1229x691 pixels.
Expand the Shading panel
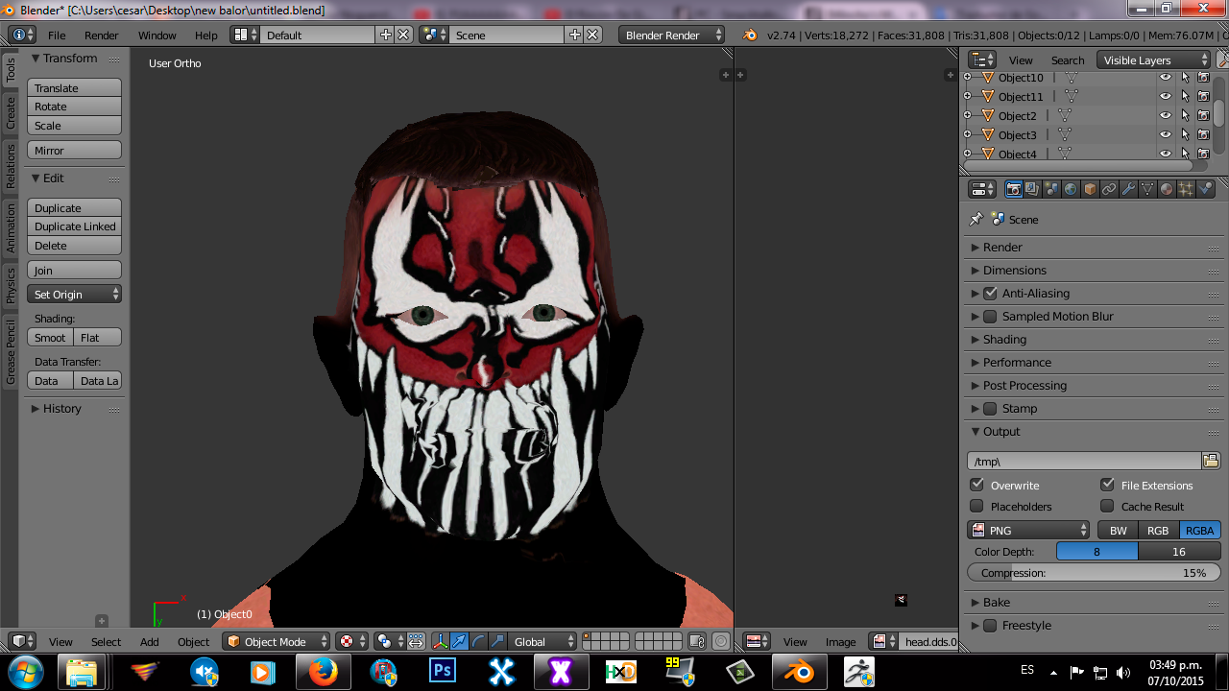click(1004, 340)
